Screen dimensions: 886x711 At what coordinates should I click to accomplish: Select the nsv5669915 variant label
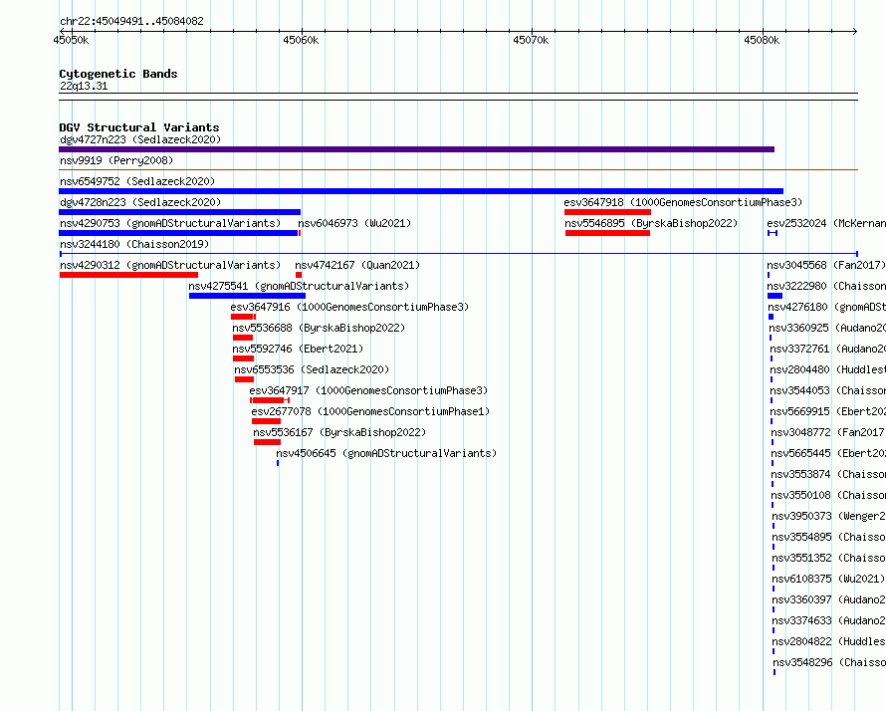pyautogui.click(x=828, y=411)
